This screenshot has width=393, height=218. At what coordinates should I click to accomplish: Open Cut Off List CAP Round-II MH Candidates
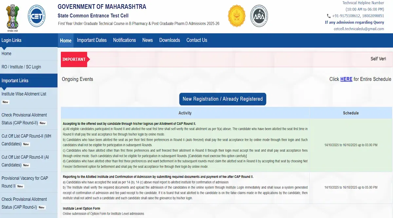click(26, 140)
